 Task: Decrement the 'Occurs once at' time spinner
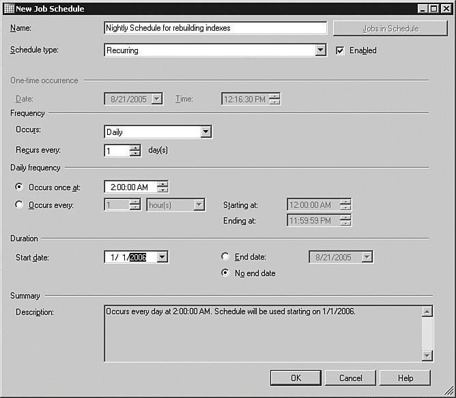click(x=162, y=190)
